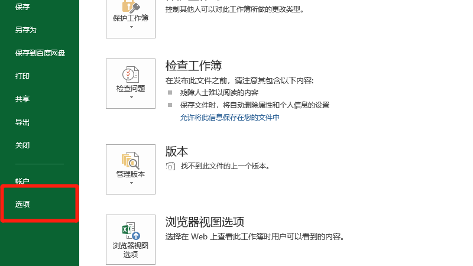Select 导出 in the sidebar
473x266 pixels.
22,122
